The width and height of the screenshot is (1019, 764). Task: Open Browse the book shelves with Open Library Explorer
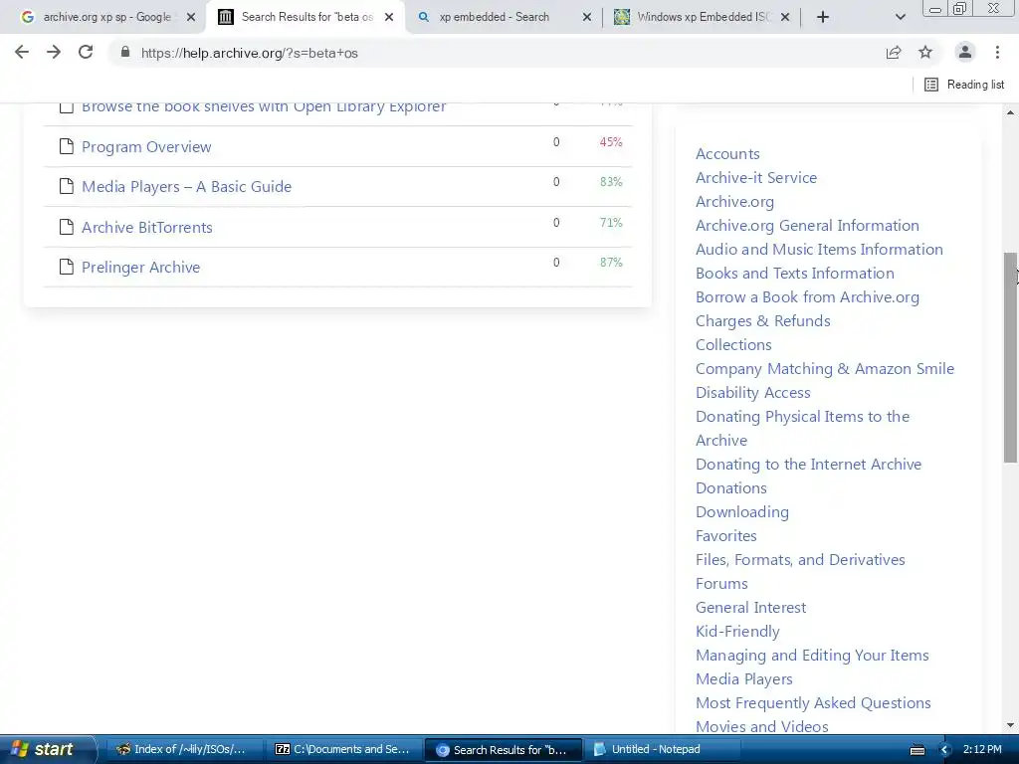tap(264, 107)
